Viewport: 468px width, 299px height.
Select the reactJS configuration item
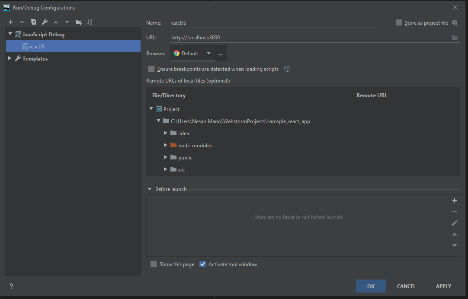point(37,46)
